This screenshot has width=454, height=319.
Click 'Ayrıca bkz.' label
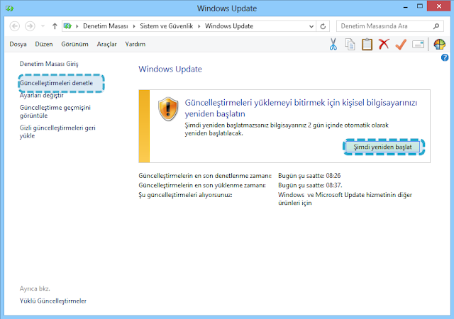(35, 289)
